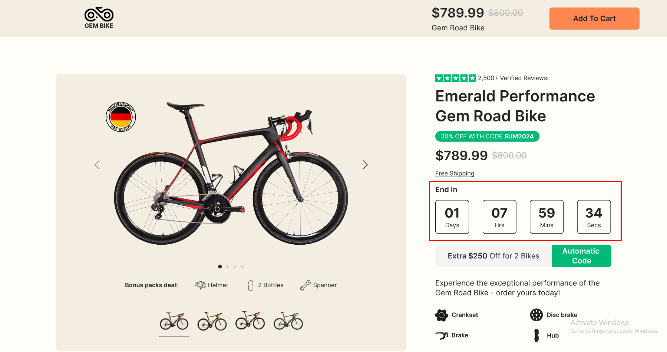667x352 pixels.
Task: Select the fourth carousel dot
Action: click(242, 266)
